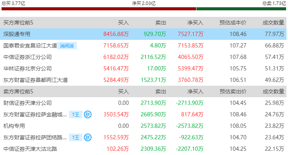Click the -2207.10万 net buy value
The height and width of the screenshot is (155, 288).
[x=189, y=149]
